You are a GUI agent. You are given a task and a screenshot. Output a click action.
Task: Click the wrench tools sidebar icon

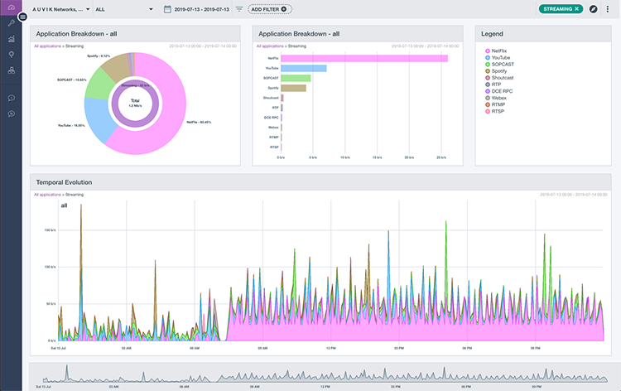tap(11, 23)
